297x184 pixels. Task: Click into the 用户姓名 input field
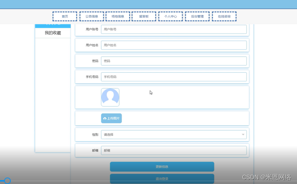pyautogui.click(x=174, y=45)
